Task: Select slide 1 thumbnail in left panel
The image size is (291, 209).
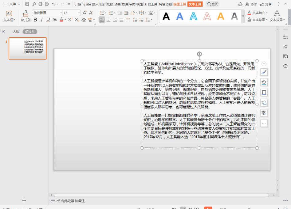Action: click(27, 48)
